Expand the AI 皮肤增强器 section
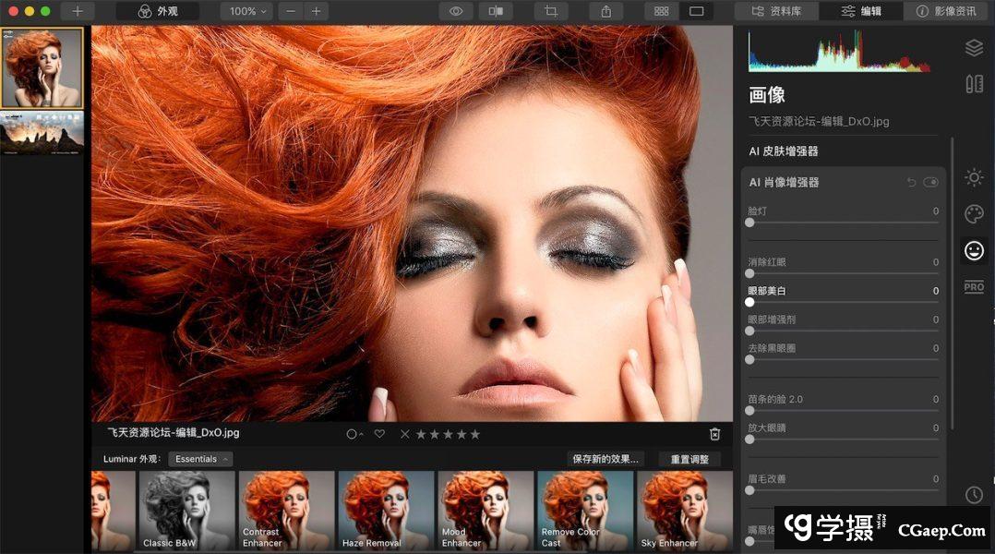Viewport: 995px width, 554px height. (x=784, y=151)
